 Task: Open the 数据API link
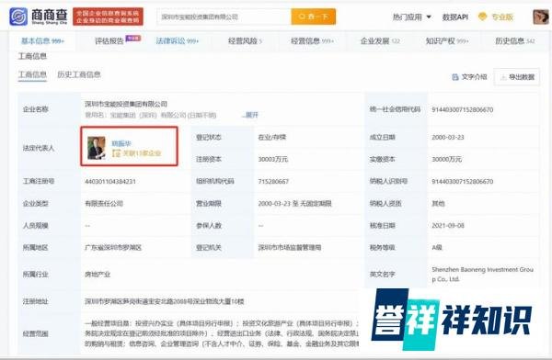[x=454, y=17]
